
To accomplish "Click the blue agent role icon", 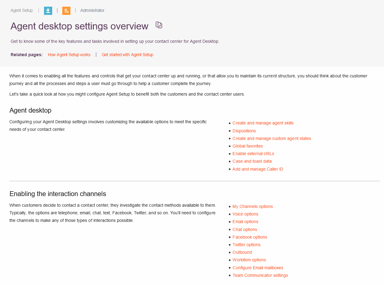I will (48, 11).
